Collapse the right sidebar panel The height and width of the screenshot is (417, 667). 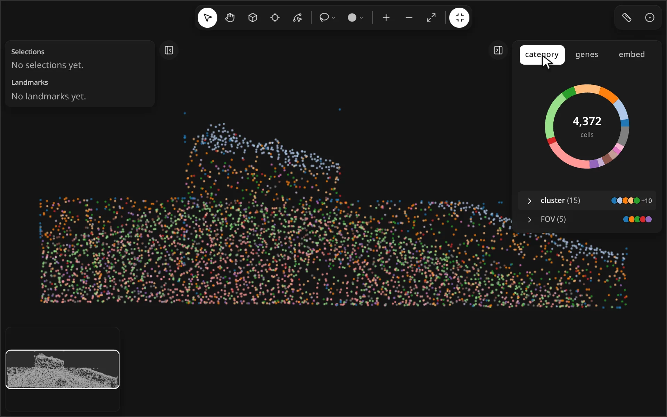(x=498, y=50)
